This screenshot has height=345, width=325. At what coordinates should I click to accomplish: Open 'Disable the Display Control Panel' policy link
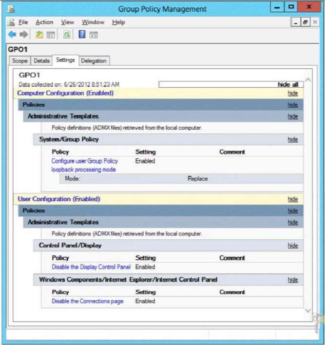click(91, 267)
